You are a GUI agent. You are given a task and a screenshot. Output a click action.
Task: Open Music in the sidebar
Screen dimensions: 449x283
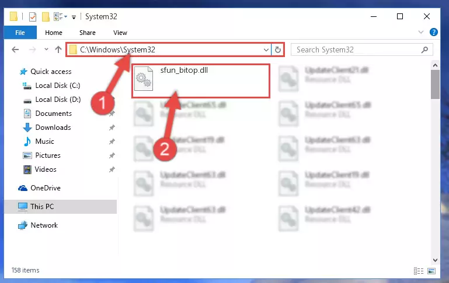tap(44, 141)
